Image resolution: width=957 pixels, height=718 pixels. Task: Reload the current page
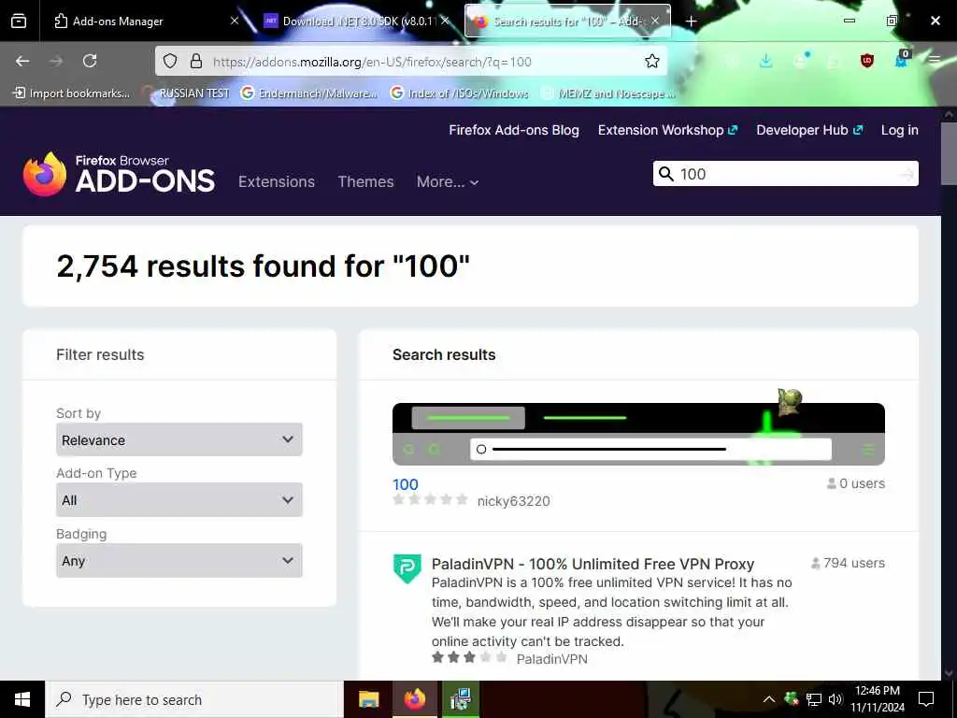[x=90, y=61]
